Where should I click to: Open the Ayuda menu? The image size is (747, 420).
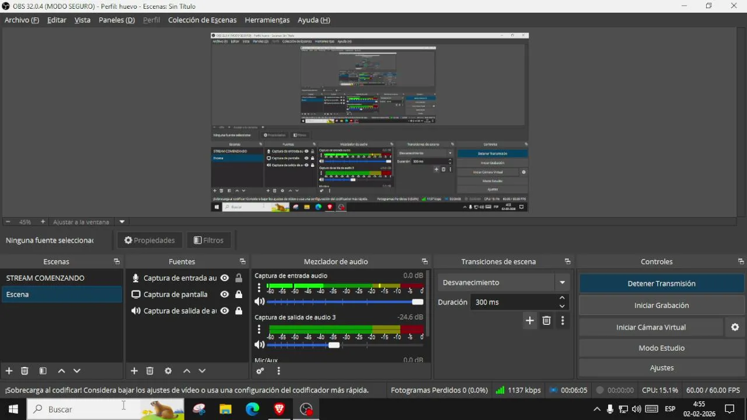pyautogui.click(x=314, y=20)
